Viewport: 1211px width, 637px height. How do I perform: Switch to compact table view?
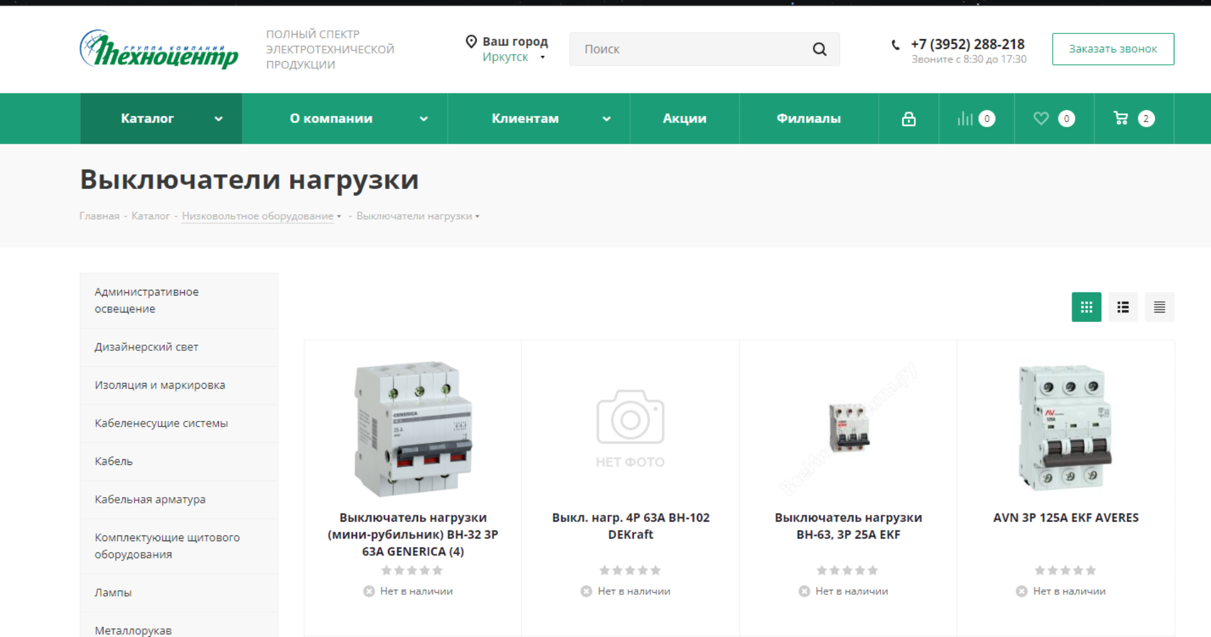[1159, 307]
